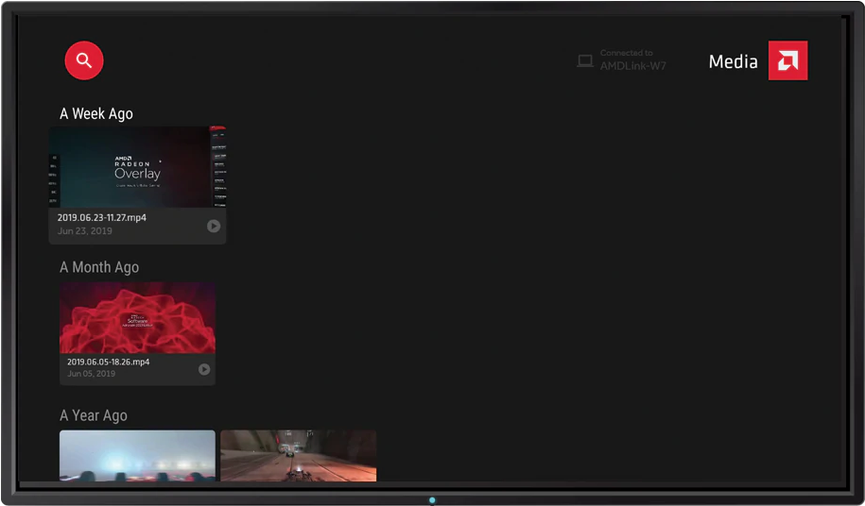Click the 2019.06.05-18.26.mp4 file name

108,362
